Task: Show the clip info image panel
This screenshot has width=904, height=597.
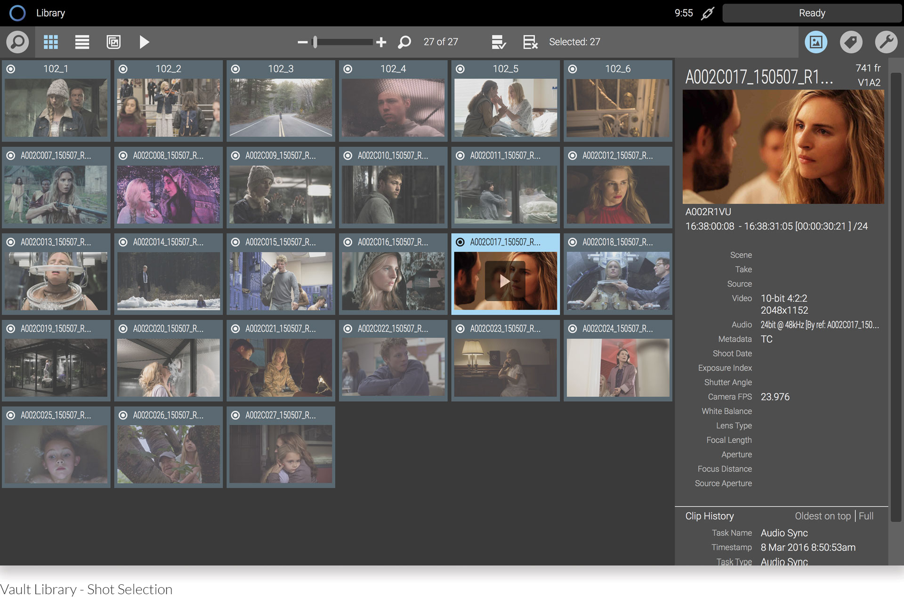Action: [816, 42]
